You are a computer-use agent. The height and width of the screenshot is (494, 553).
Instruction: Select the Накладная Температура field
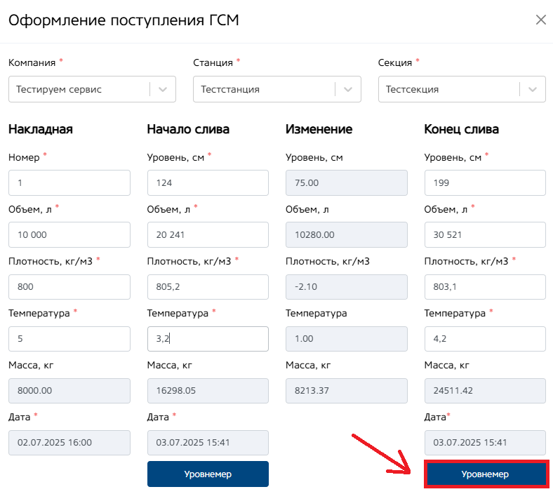(x=69, y=338)
